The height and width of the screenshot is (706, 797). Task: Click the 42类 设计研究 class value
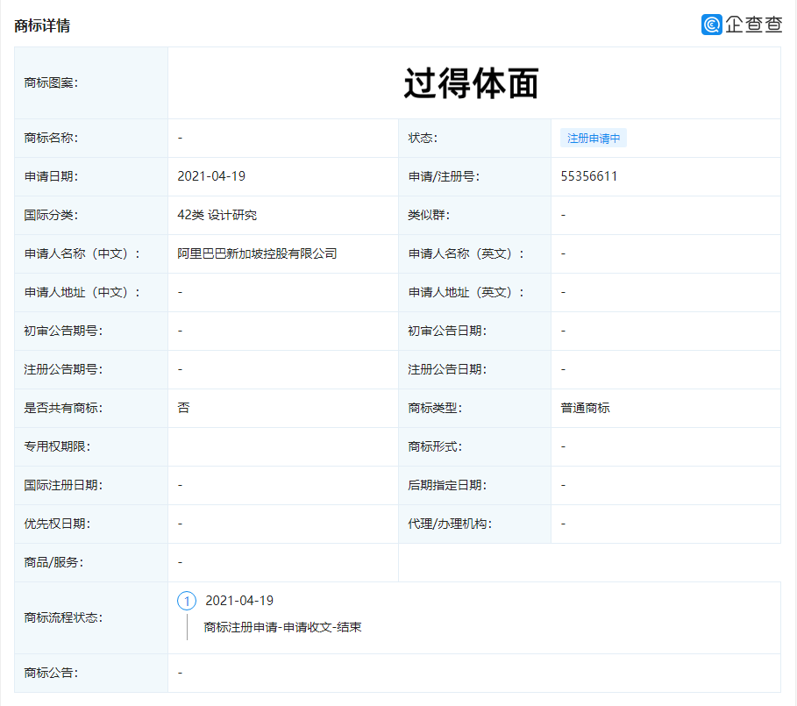pyautogui.click(x=217, y=215)
